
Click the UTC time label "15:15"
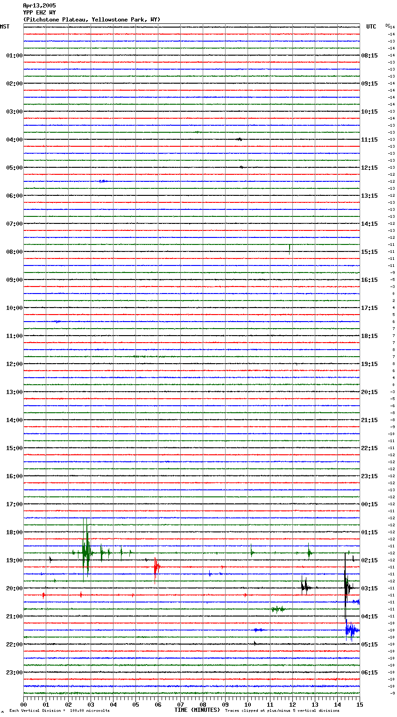[369, 252]
